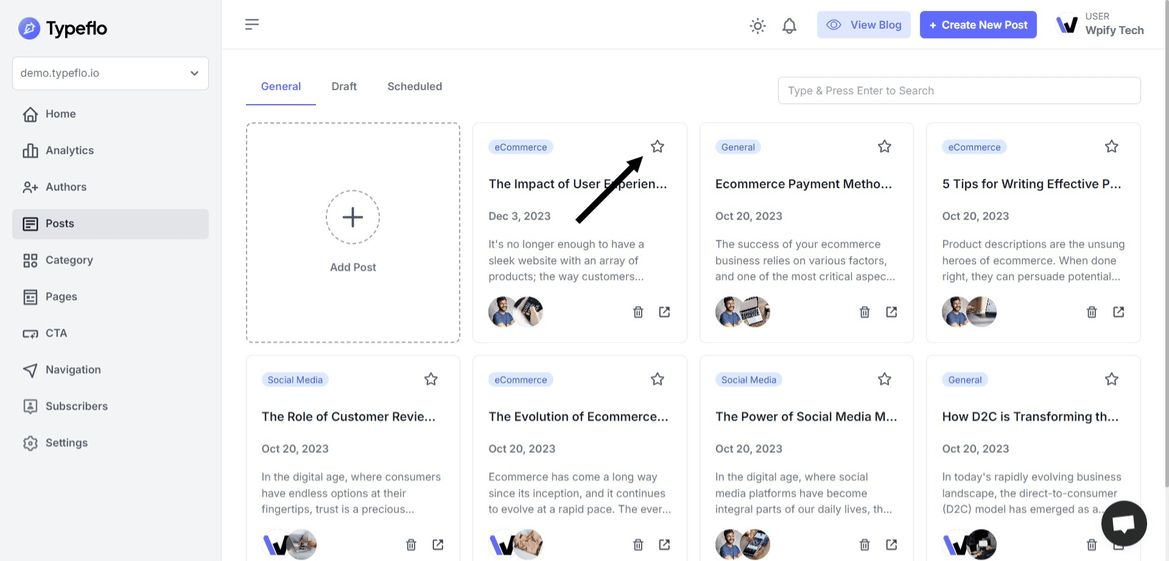The image size is (1169, 561).
Task: Favorite the 'Ecommerce Payment Metho...' post
Action: (x=885, y=147)
